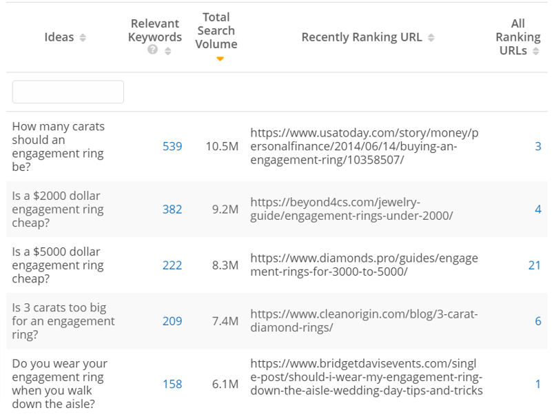Sort table by Ideas column arrows
554x419 pixels.
[83, 37]
